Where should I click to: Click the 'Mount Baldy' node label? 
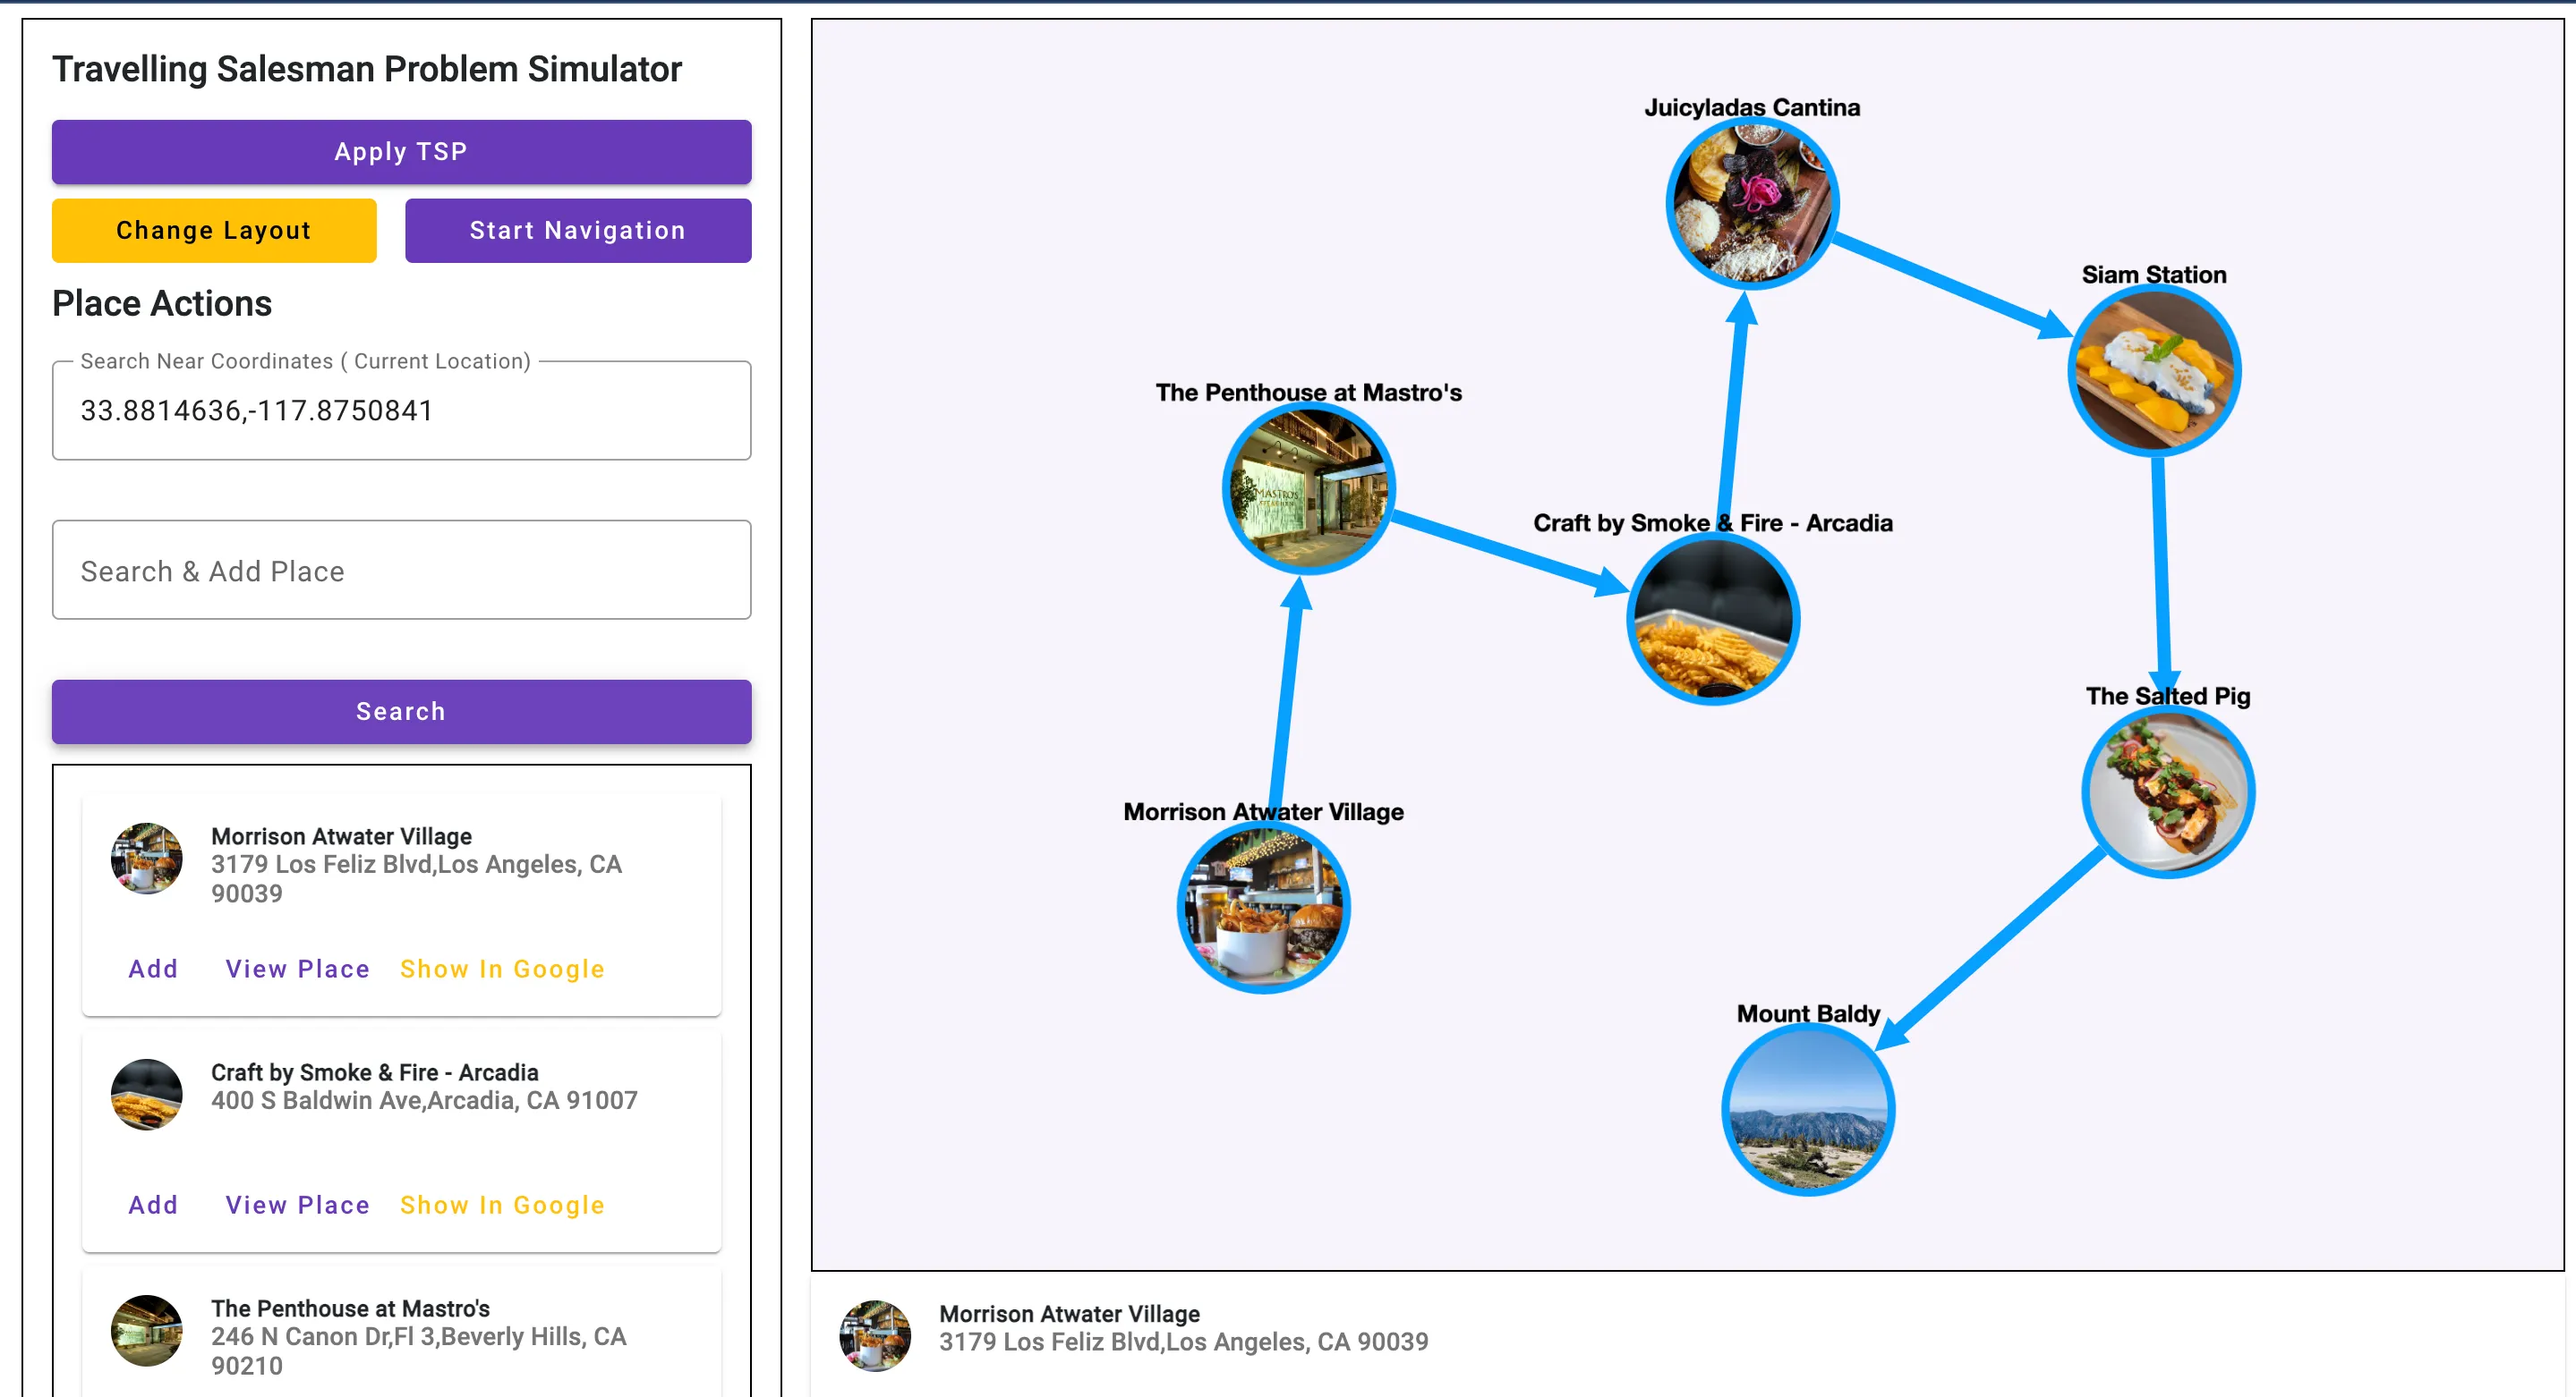[x=1808, y=1013]
